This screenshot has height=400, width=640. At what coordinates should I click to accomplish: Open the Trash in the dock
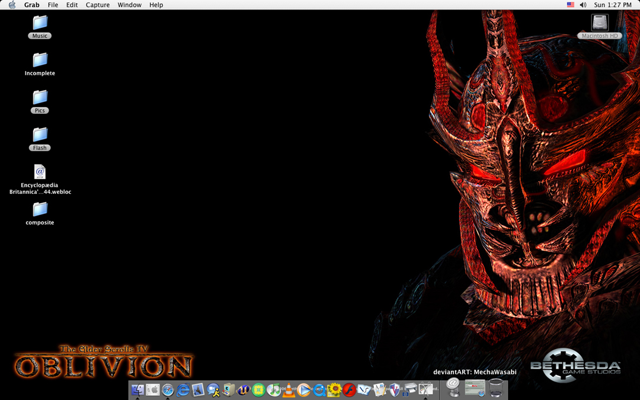click(497, 388)
